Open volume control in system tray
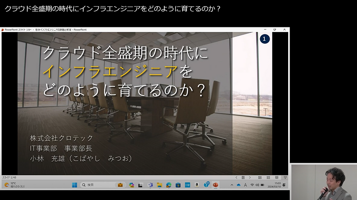This screenshot has width=357, height=200. point(257,185)
